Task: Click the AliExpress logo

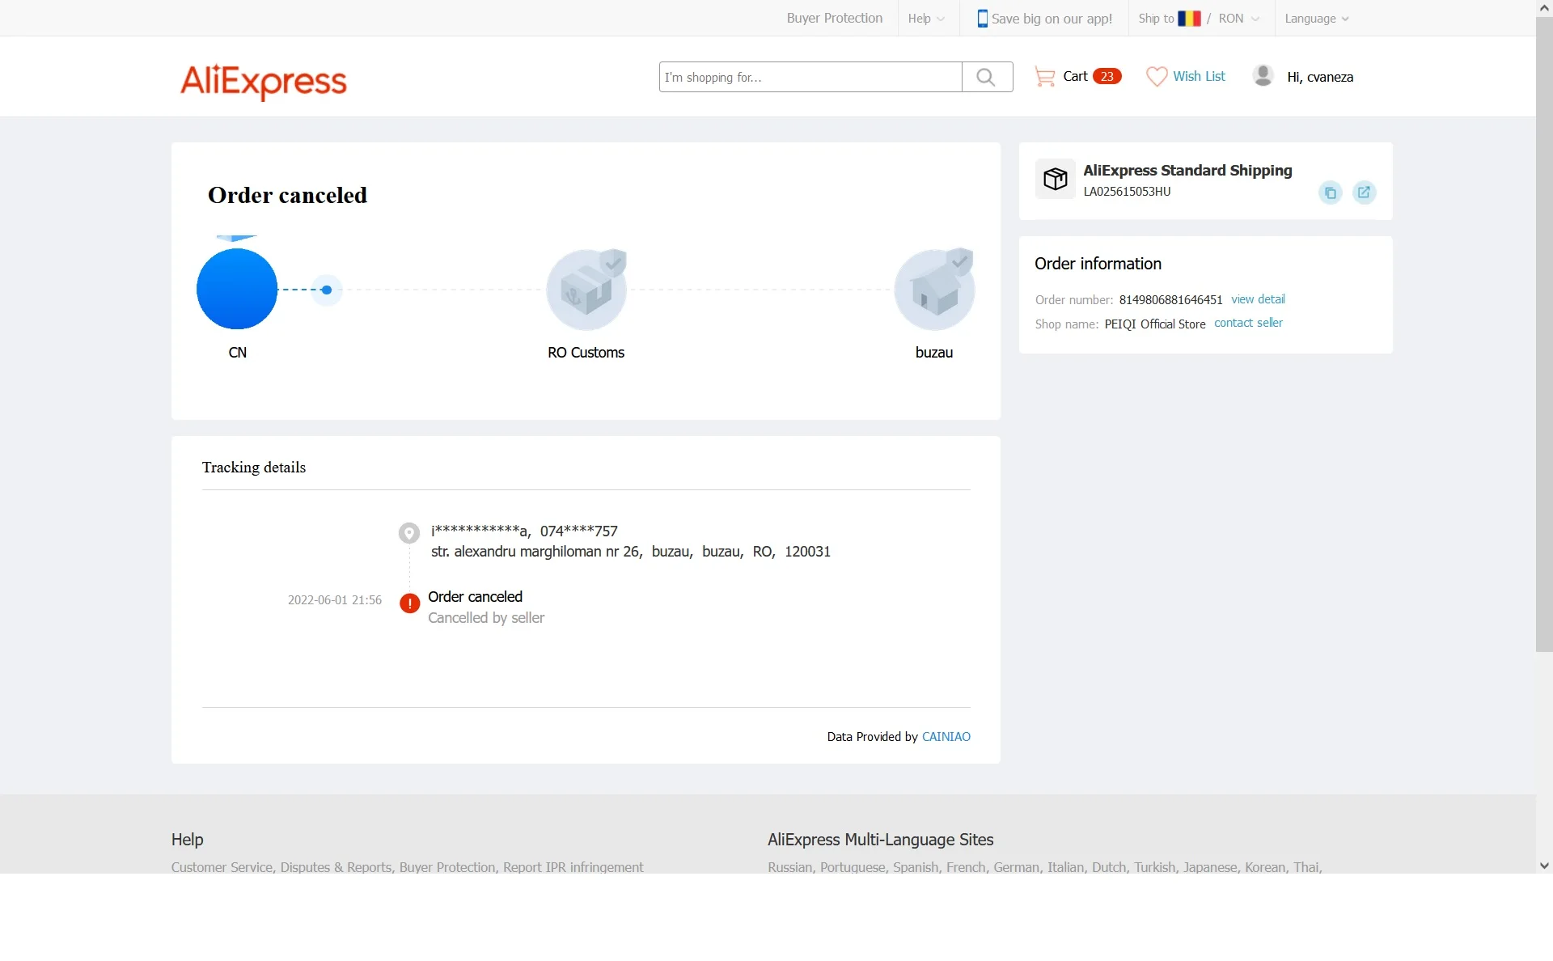Action: (264, 81)
